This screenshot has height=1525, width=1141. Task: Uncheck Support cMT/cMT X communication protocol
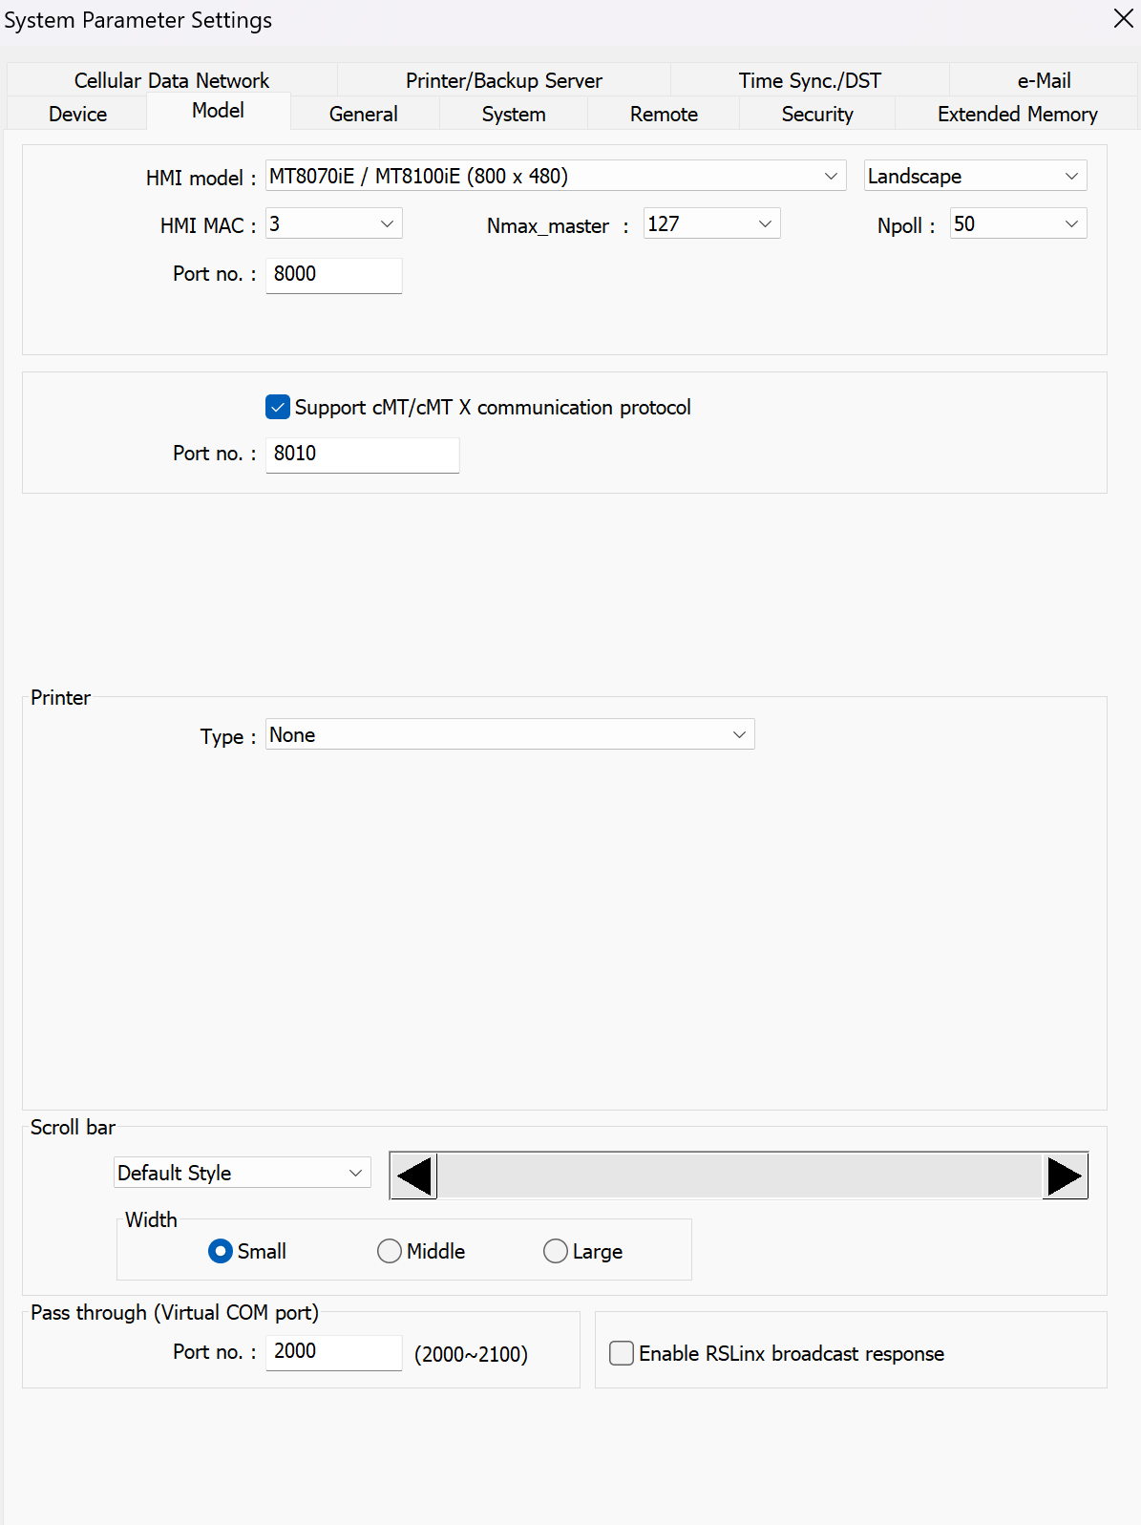coord(278,407)
